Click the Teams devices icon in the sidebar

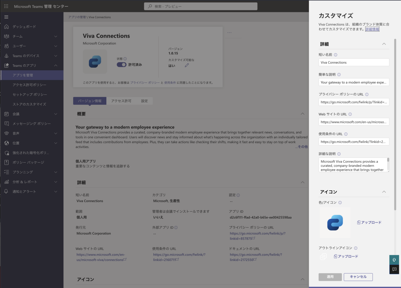point(6,56)
